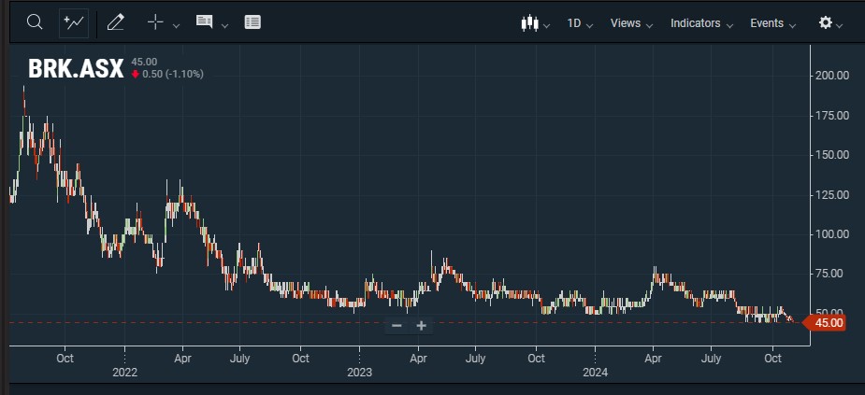Expand the crosshair tool dropdown arrow
865x395 pixels.
(176, 25)
